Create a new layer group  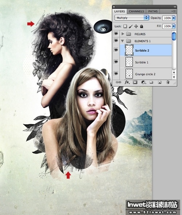(x=151, y=82)
